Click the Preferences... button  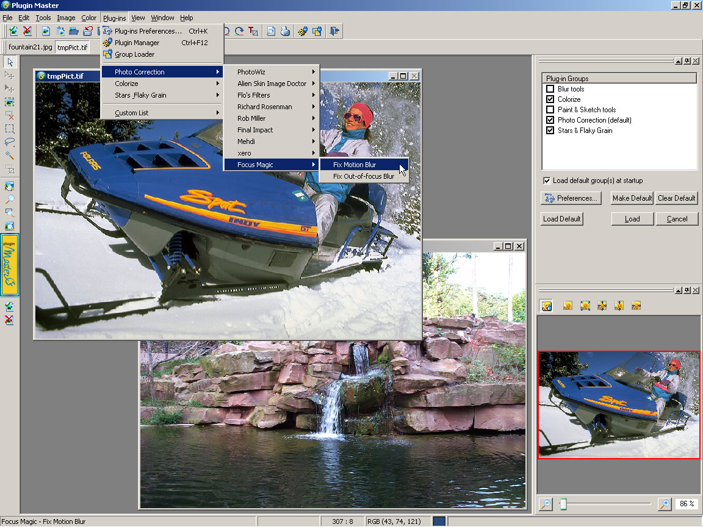(x=571, y=198)
